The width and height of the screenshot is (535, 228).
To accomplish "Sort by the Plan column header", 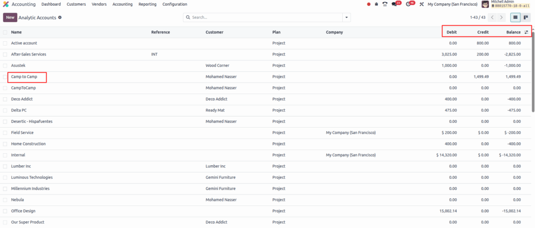I will point(276,32).
